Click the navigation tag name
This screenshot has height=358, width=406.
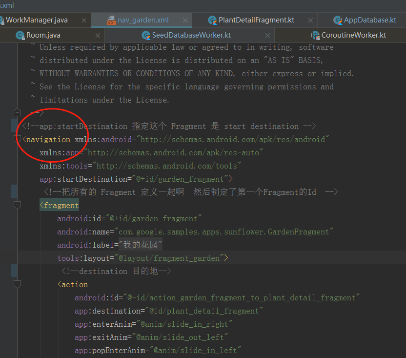(x=48, y=140)
